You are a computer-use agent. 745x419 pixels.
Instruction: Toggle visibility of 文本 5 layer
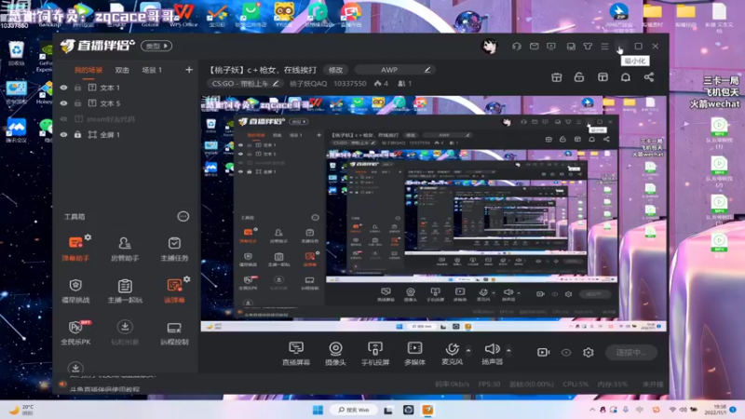(x=63, y=103)
